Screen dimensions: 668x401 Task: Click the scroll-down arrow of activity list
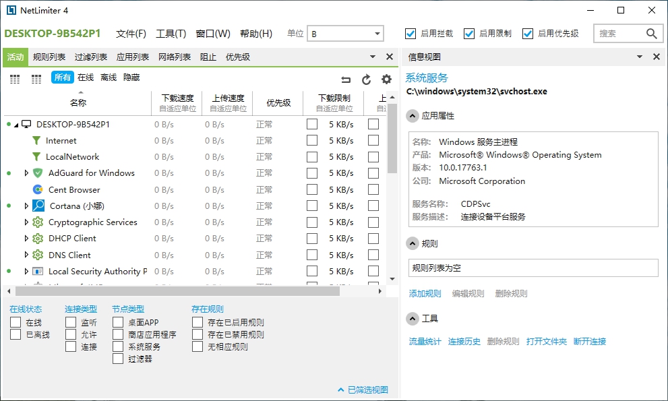pyautogui.click(x=392, y=279)
